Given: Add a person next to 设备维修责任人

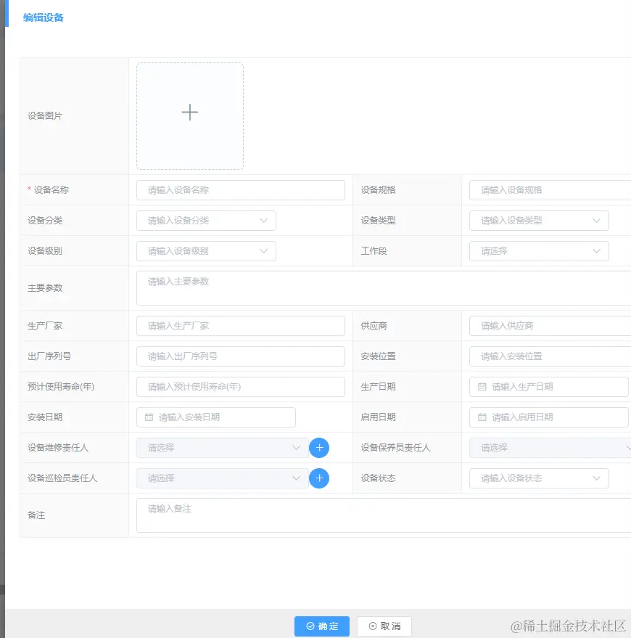Looking at the screenshot, I should point(319,448).
